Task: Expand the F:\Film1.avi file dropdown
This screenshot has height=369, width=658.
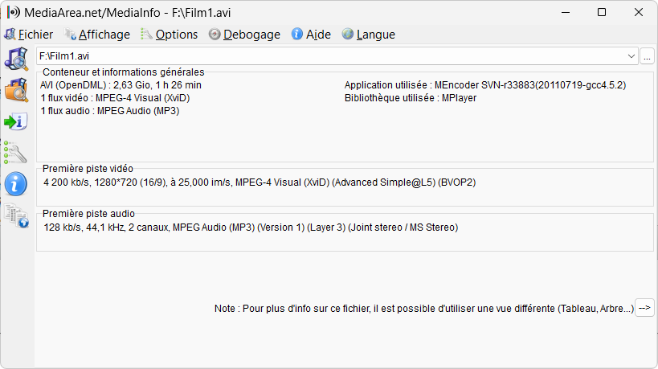Action: pyautogui.click(x=631, y=56)
